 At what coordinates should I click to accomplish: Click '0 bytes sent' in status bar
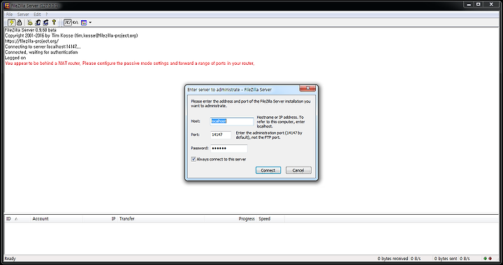446,259
